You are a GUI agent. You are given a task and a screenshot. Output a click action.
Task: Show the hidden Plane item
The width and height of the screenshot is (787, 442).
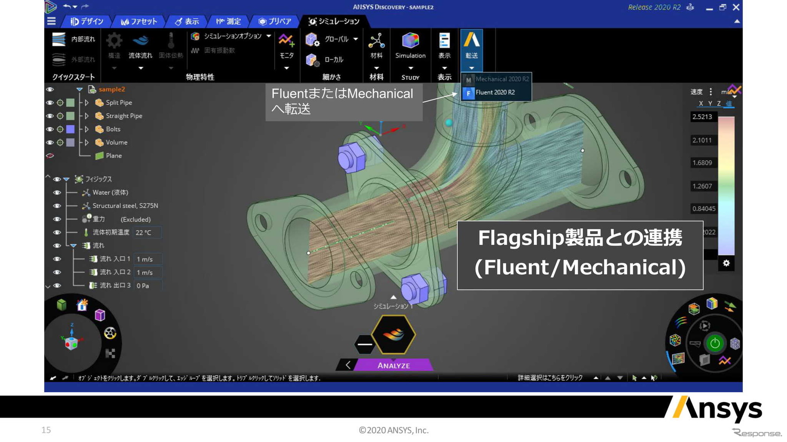50,156
